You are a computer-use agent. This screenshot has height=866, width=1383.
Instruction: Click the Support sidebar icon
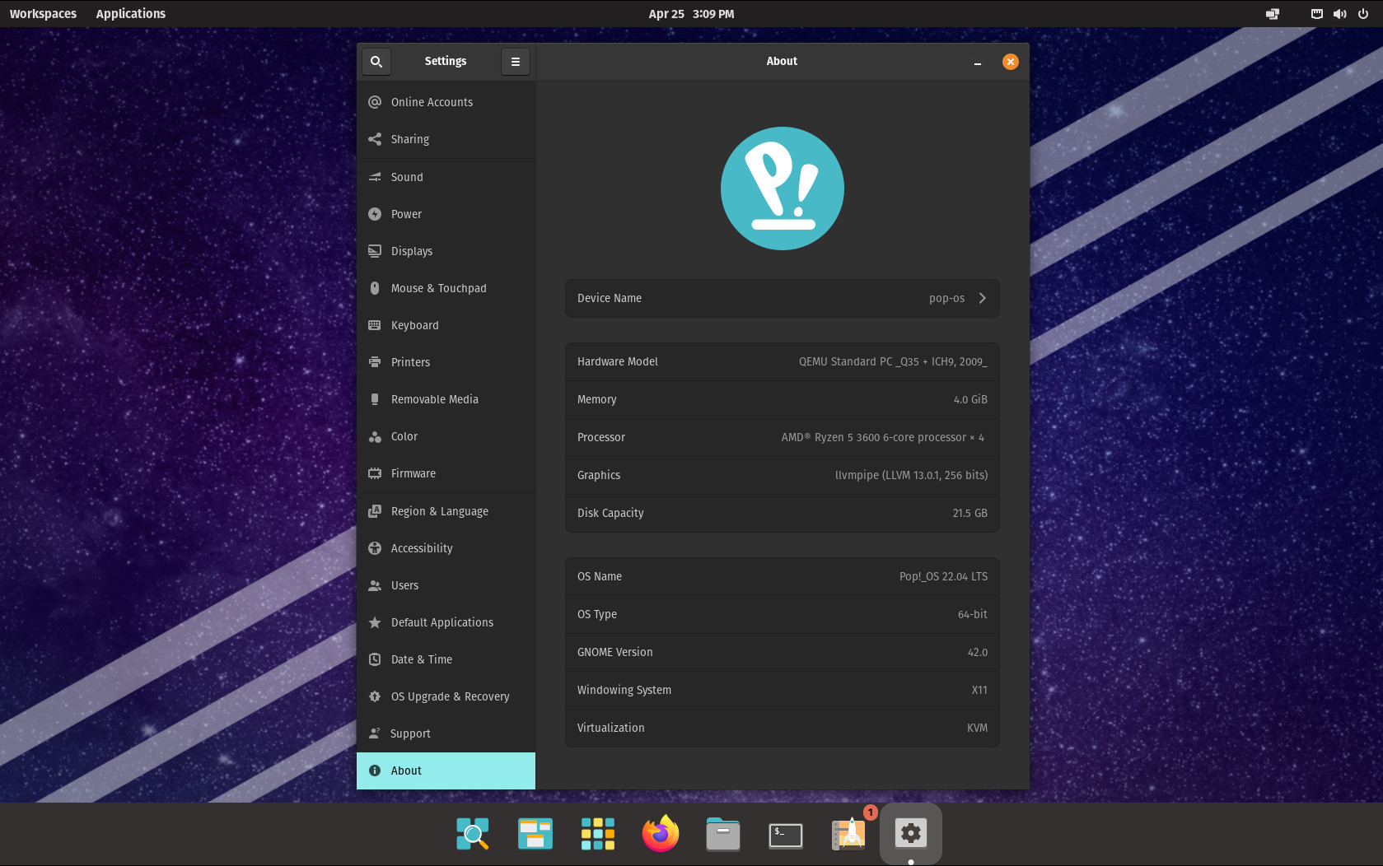pyautogui.click(x=375, y=733)
